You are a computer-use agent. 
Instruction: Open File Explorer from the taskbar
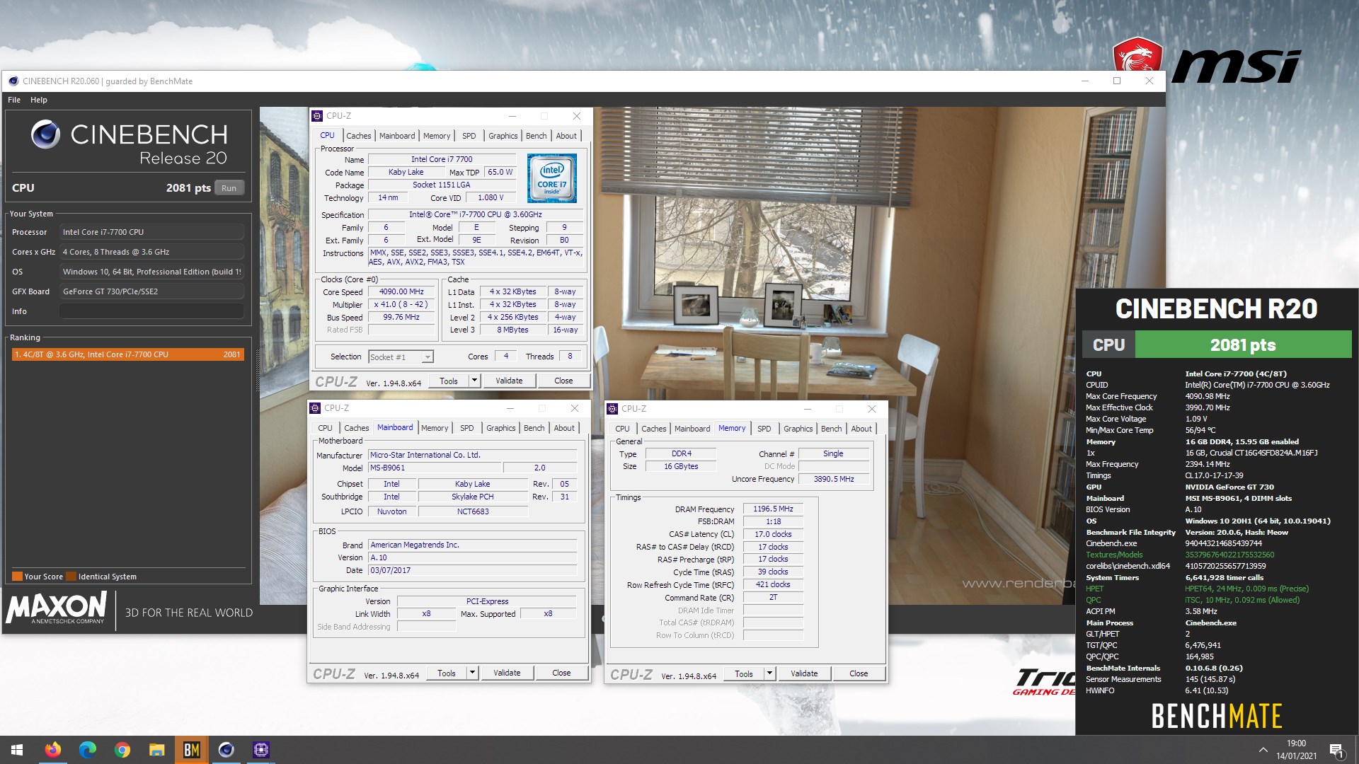pos(156,749)
